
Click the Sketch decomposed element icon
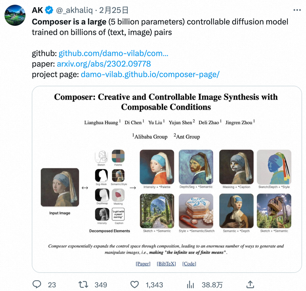(x=101, y=156)
